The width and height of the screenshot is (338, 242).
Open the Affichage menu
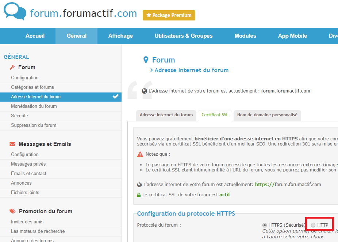[x=120, y=36]
